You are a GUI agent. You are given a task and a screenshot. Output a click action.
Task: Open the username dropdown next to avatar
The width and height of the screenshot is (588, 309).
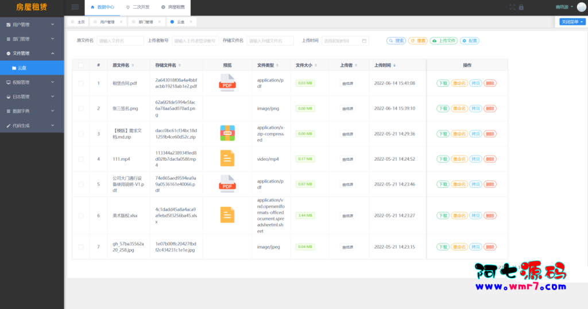[x=564, y=7]
